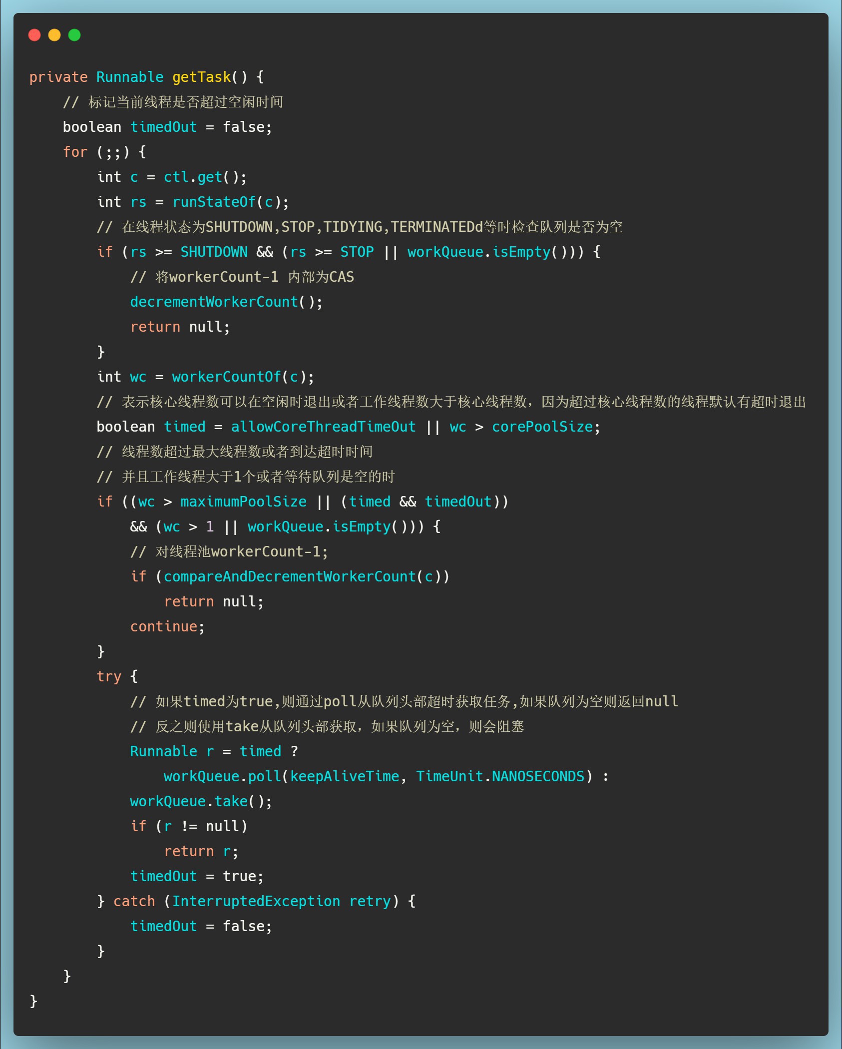Click comment '将workerCount-1 内部为CAS'
The height and width of the screenshot is (1049, 842).
pyautogui.click(x=242, y=277)
